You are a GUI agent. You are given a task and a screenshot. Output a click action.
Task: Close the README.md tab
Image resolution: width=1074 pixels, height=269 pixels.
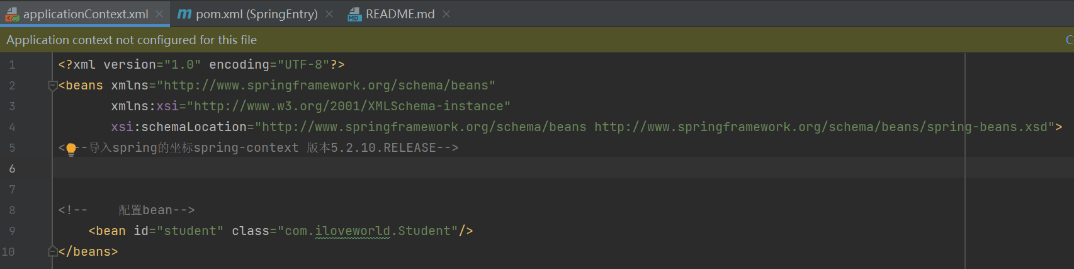[446, 14]
